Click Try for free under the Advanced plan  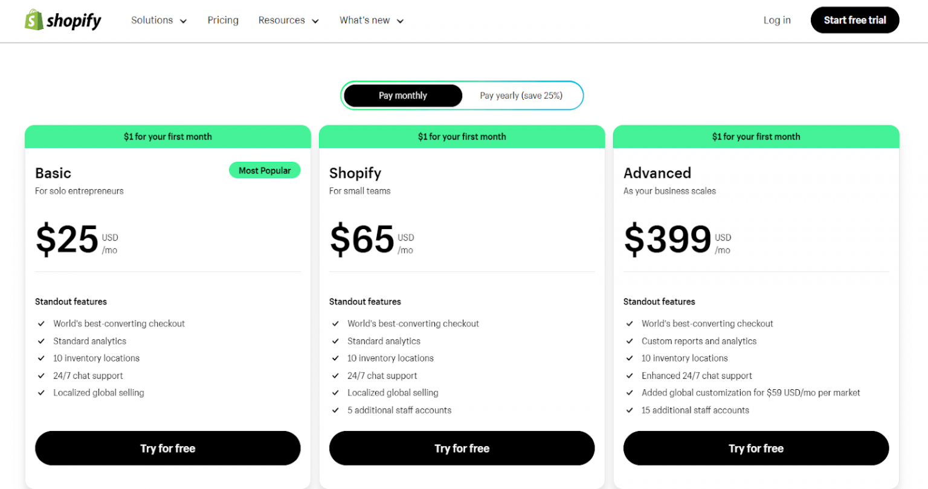[x=756, y=448]
